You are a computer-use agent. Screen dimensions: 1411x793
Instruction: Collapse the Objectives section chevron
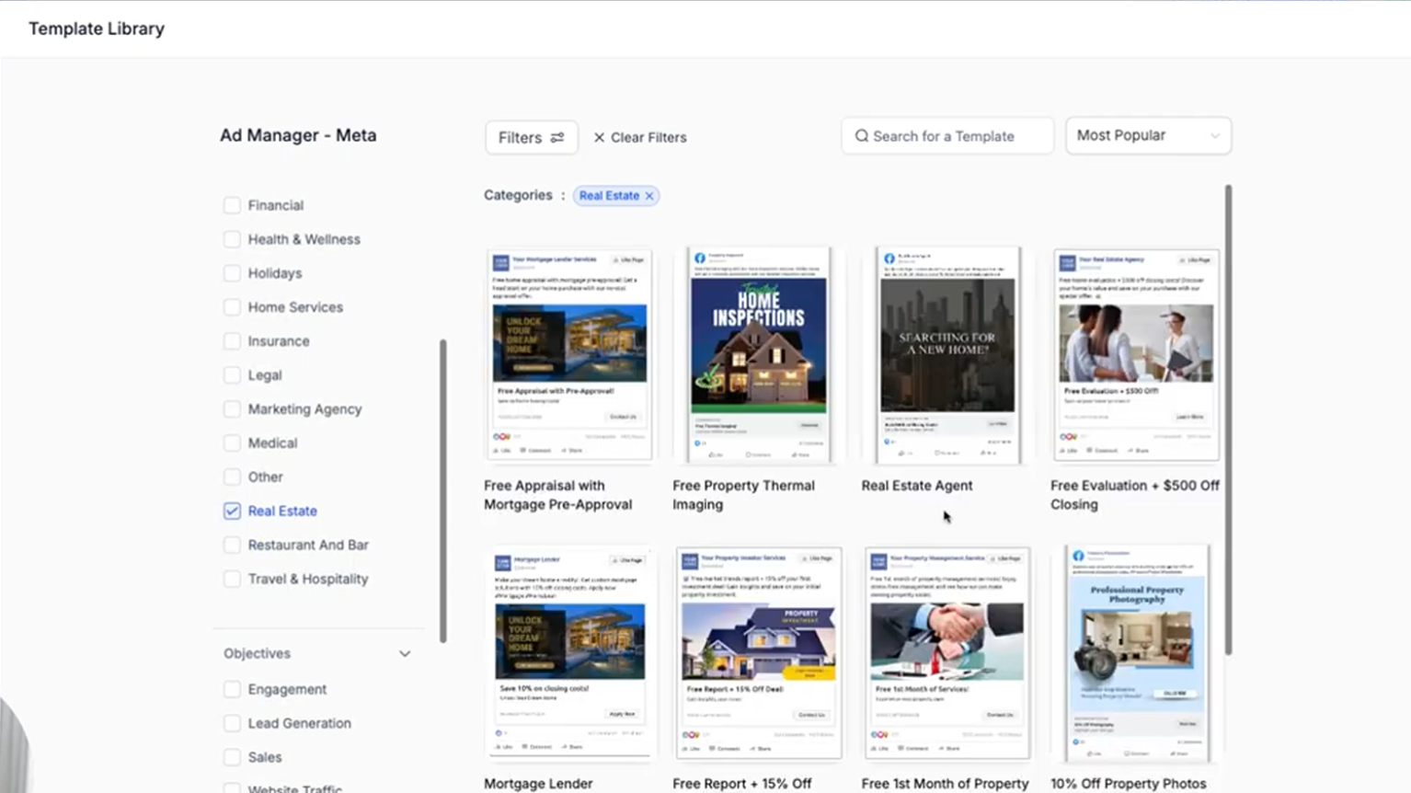[x=405, y=654]
